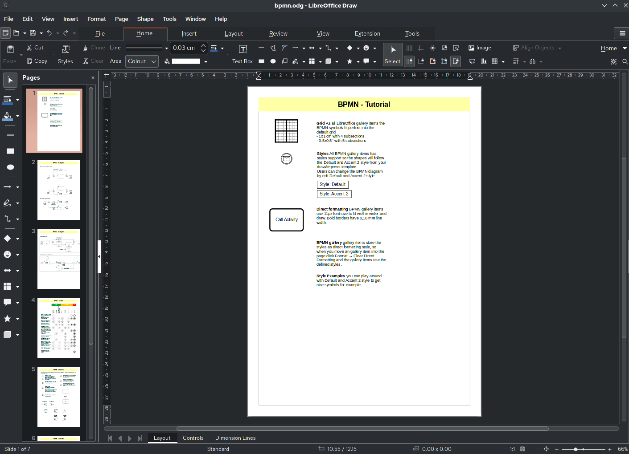Select the basic shapes diamond icon
Screen dimensions: 629x454
tap(350, 48)
